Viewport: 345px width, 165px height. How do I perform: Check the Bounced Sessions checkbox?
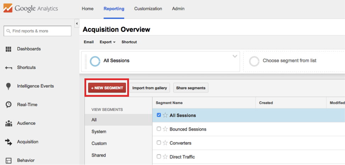(158, 129)
